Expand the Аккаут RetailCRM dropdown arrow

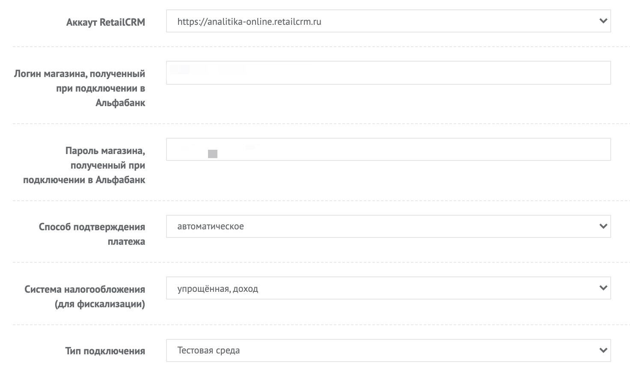click(x=603, y=21)
